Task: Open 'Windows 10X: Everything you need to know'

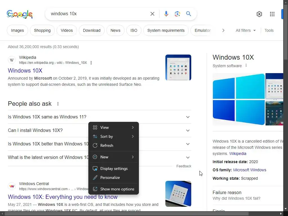Action: click(63, 197)
